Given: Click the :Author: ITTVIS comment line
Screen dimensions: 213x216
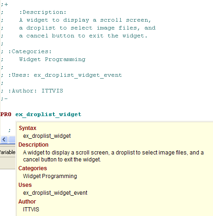Looking at the screenshot, I should point(32,91).
